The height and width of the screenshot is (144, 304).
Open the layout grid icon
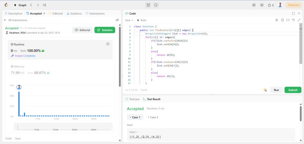pos(254,5)
